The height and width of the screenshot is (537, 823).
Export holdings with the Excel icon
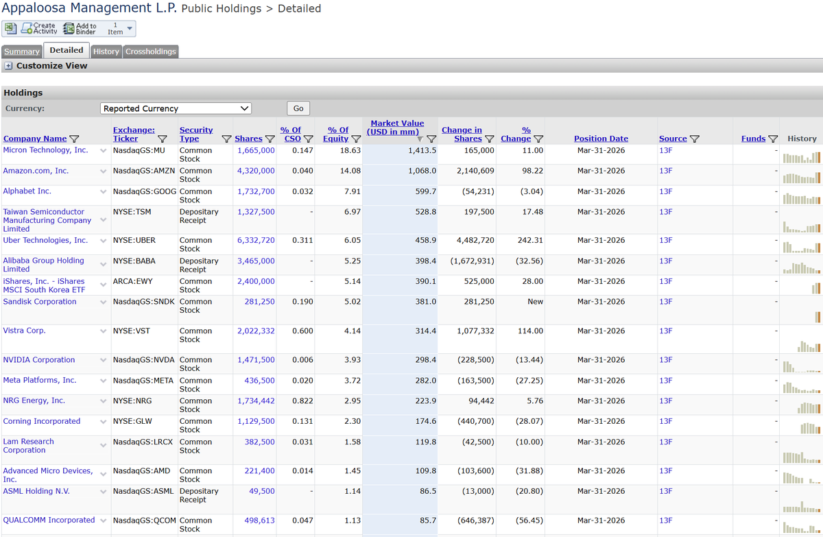(x=10, y=28)
